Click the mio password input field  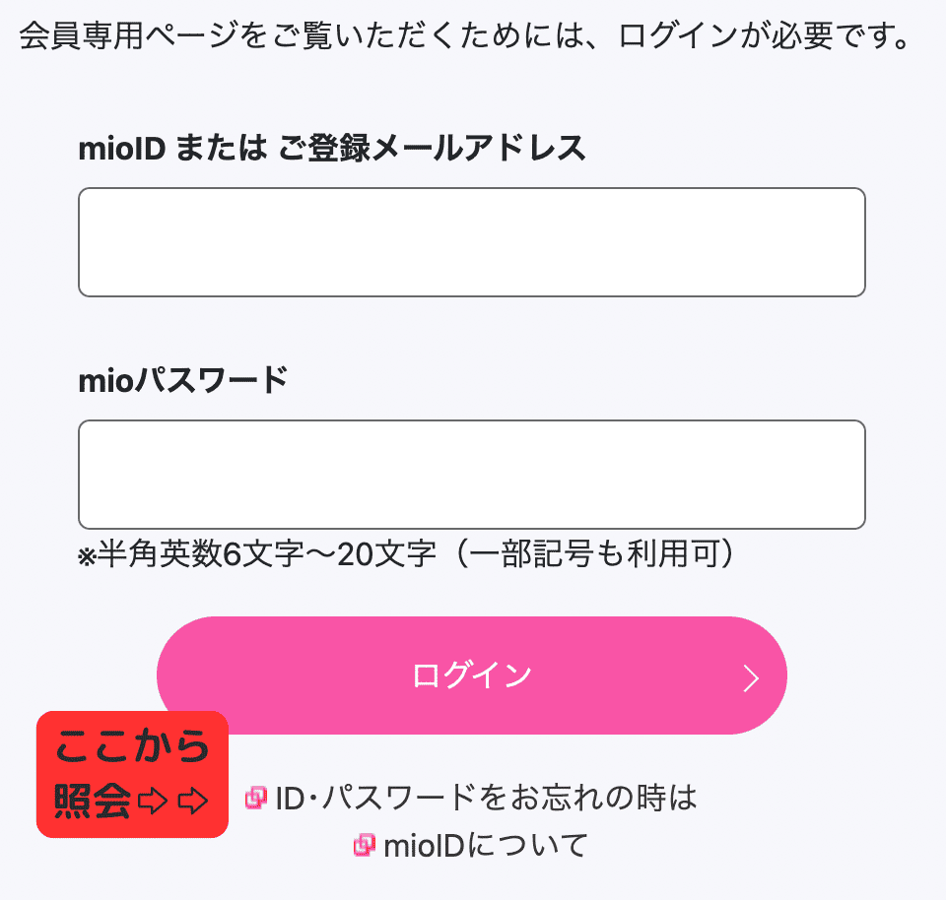tap(472, 475)
